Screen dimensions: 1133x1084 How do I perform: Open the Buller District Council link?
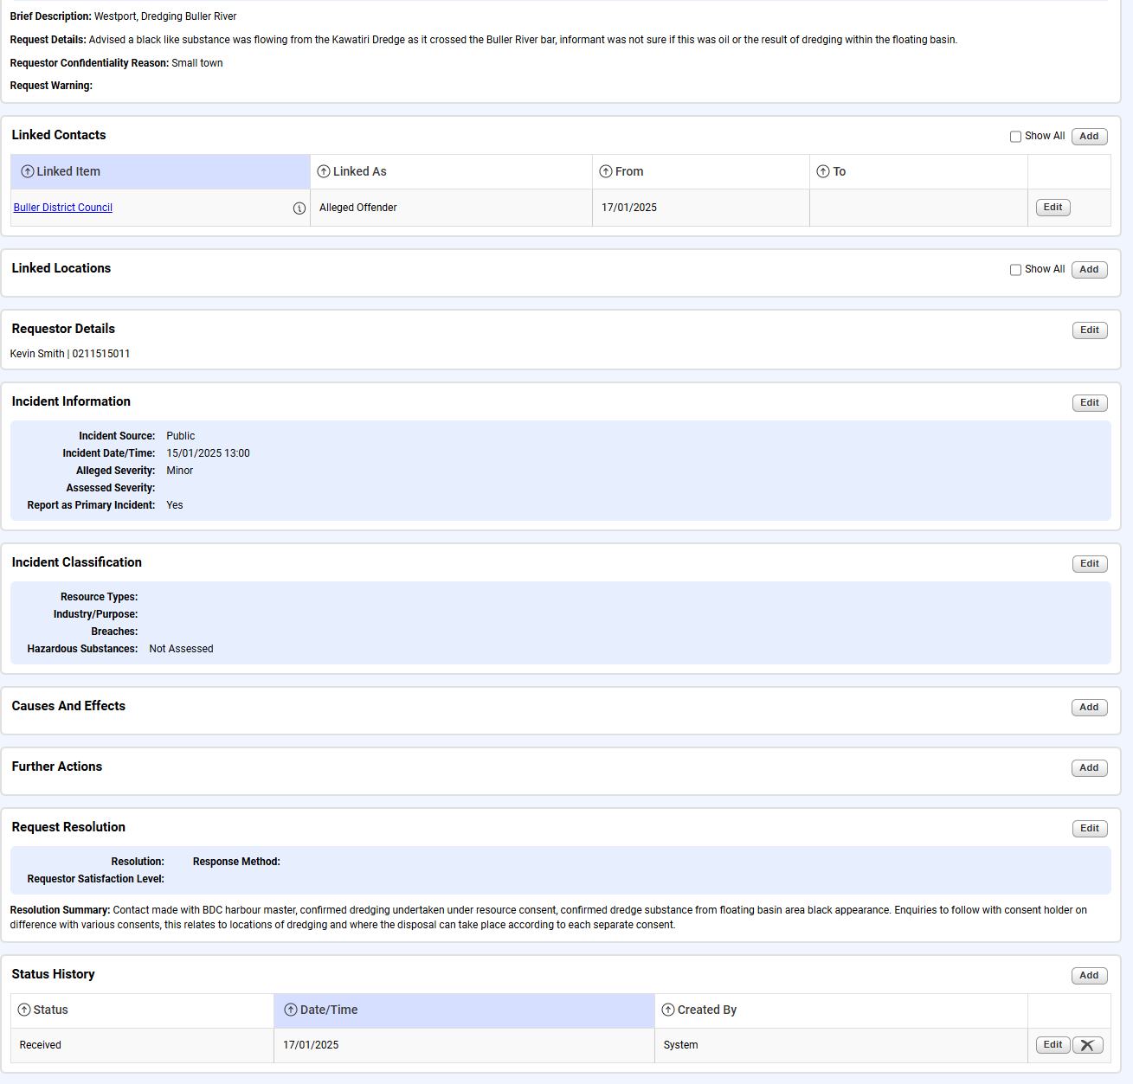(63, 208)
